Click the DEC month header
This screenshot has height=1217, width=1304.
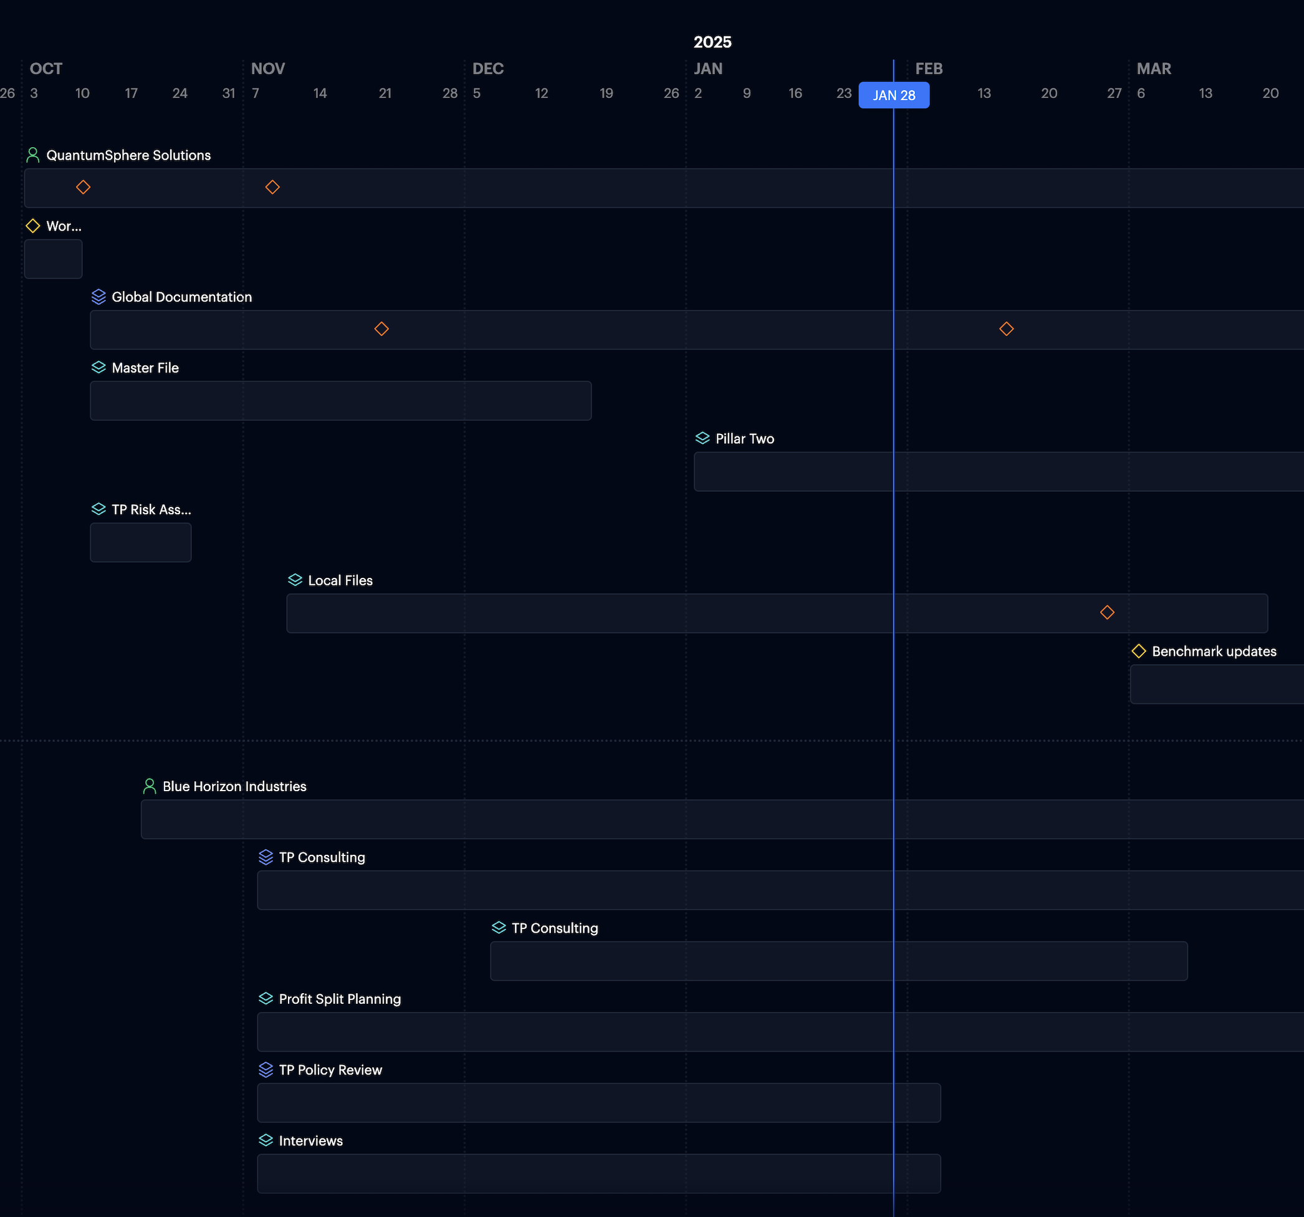point(488,68)
